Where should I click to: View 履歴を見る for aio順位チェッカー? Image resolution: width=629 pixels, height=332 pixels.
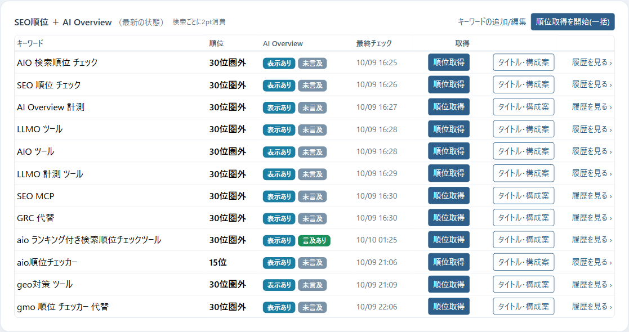(592, 262)
